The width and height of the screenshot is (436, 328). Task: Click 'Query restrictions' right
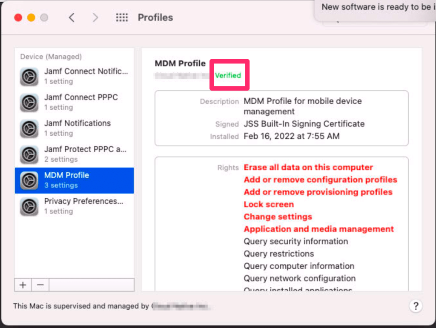[x=278, y=254]
